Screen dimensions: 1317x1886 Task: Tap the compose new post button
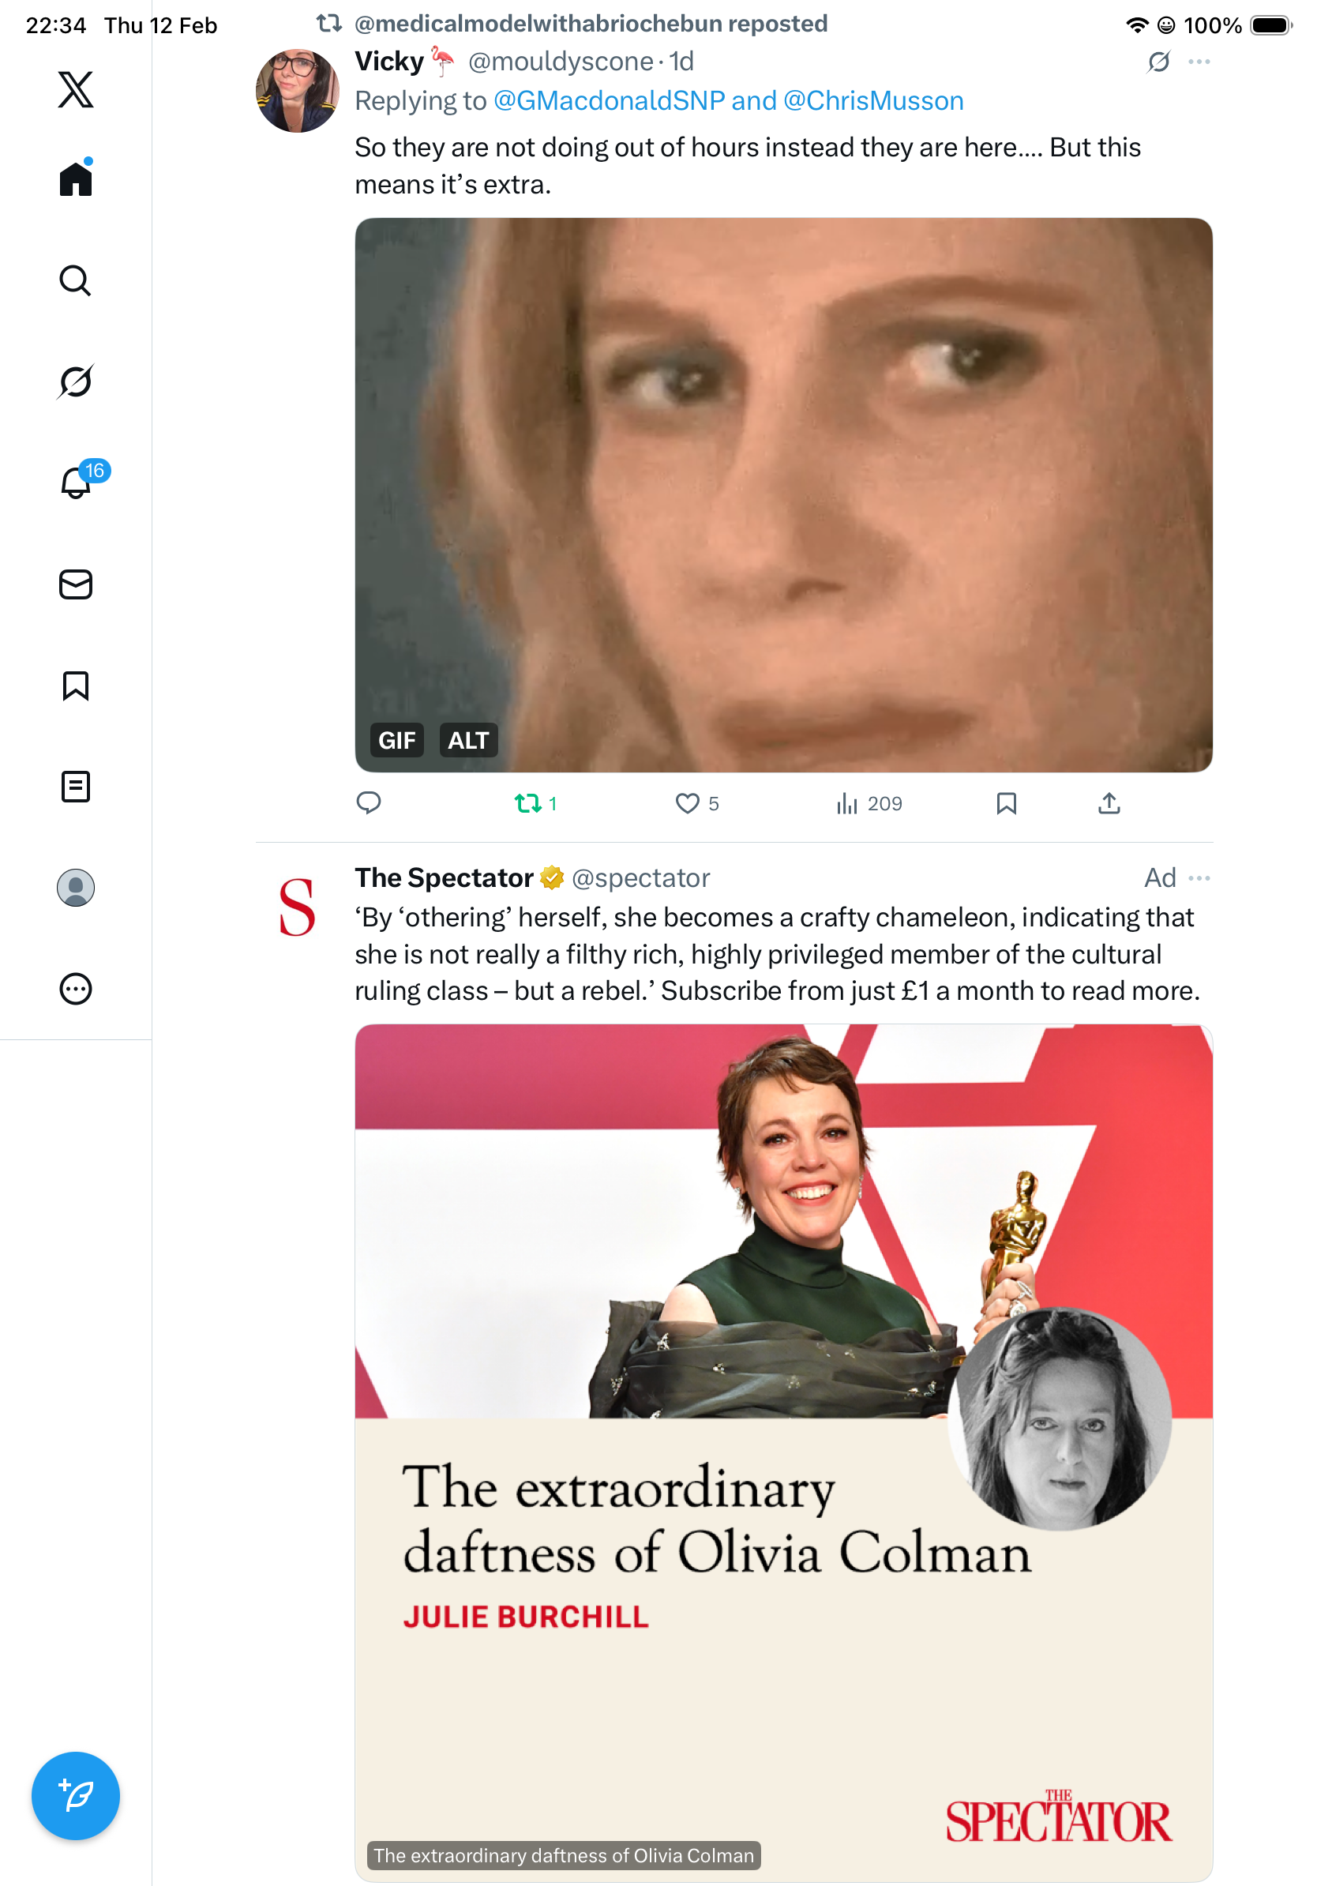(x=76, y=1795)
